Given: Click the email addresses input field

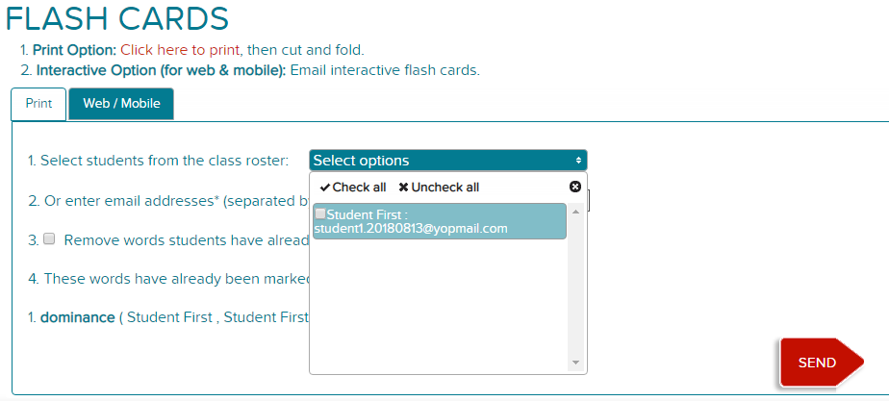Looking at the screenshot, I should (589, 201).
